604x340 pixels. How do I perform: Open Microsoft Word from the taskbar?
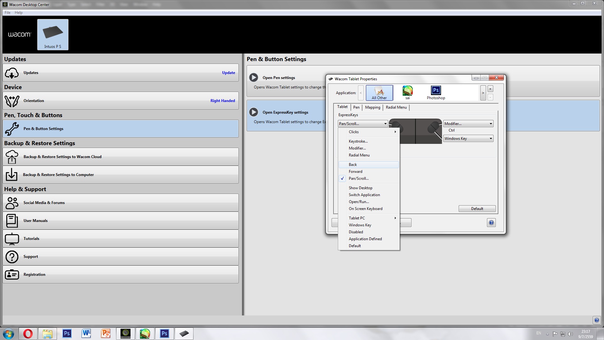pos(86,334)
